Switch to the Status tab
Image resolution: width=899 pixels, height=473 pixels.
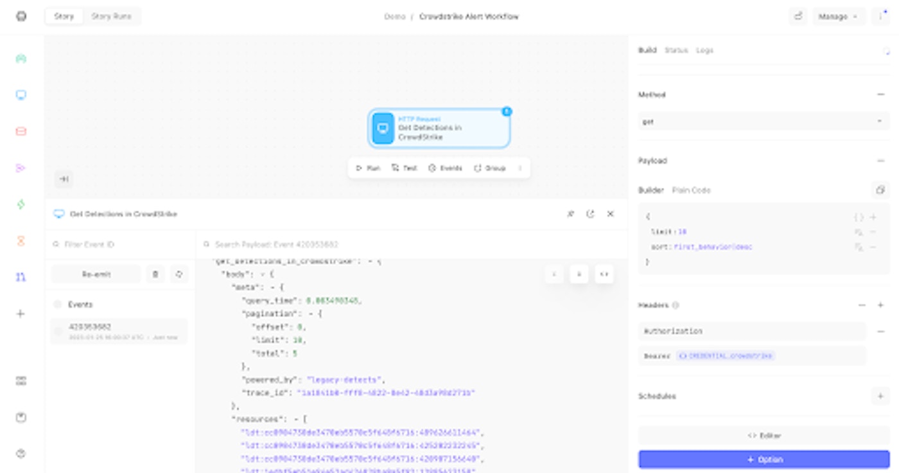pyautogui.click(x=676, y=50)
